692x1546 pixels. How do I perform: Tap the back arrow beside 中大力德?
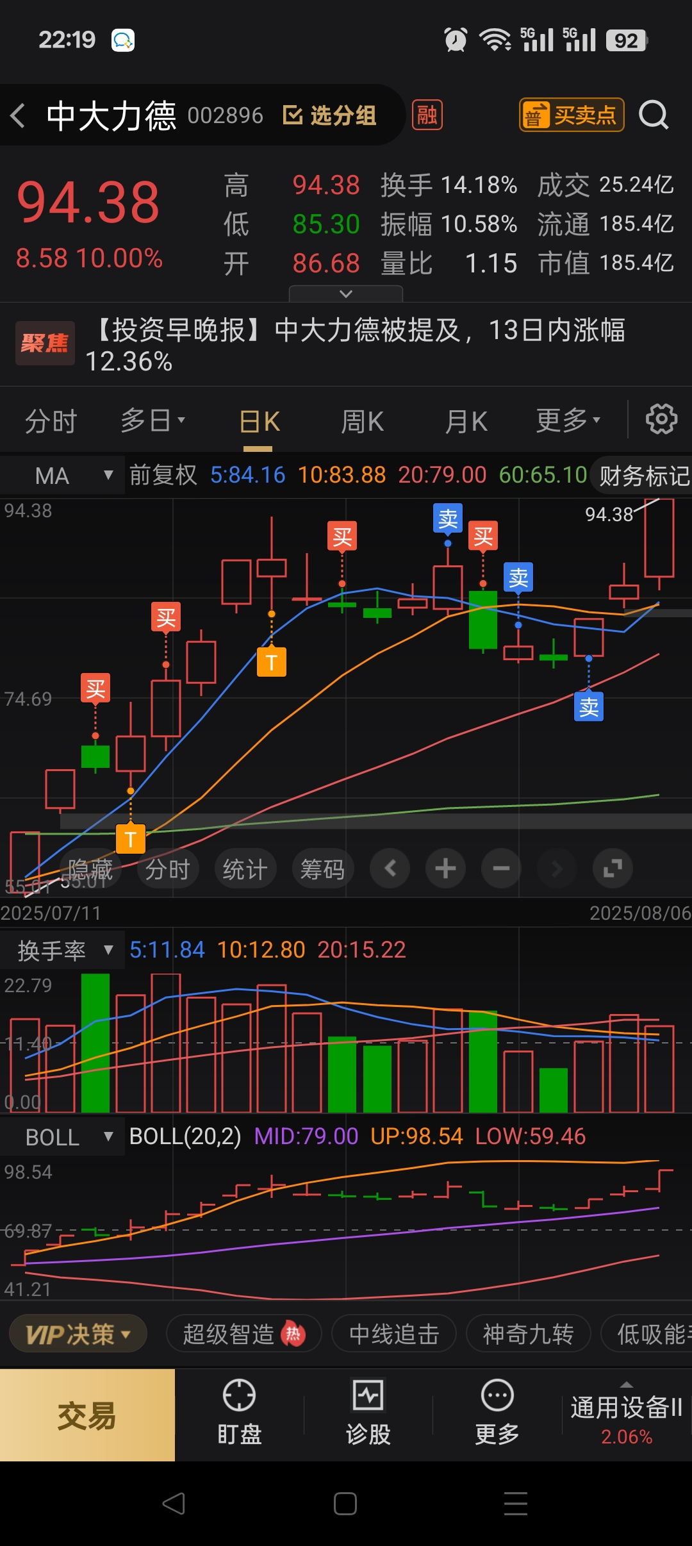coord(19,116)
